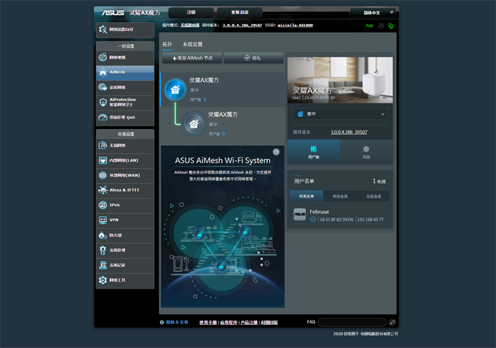Click client MAC 18:31:BF:82:39:D6
496x348 pixels.
click(x=337, y=220)
